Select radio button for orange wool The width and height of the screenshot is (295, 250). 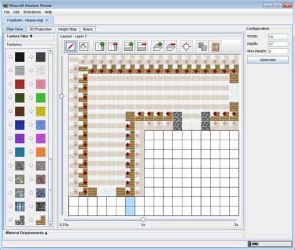pyautogui.click(x=31, y=152)
